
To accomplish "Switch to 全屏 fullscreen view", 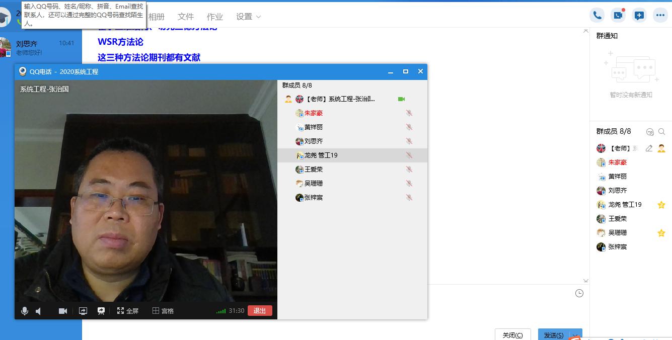I will (128, 311).
